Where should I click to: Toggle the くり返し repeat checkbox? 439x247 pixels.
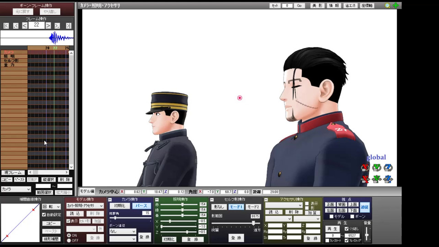click(x=347, y=229)
